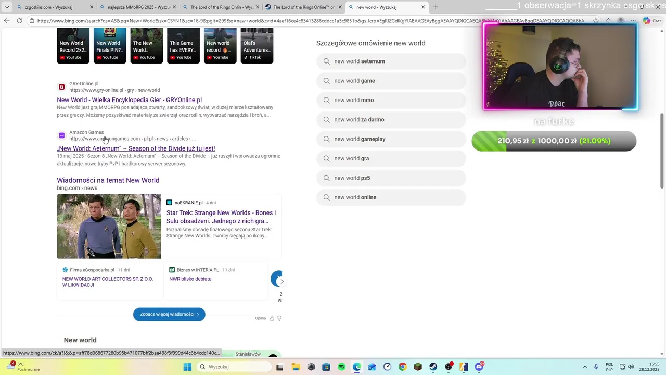Open the browser tab list dropdown
The height and width of the screenshot is (375, 666).
[7, 7]
